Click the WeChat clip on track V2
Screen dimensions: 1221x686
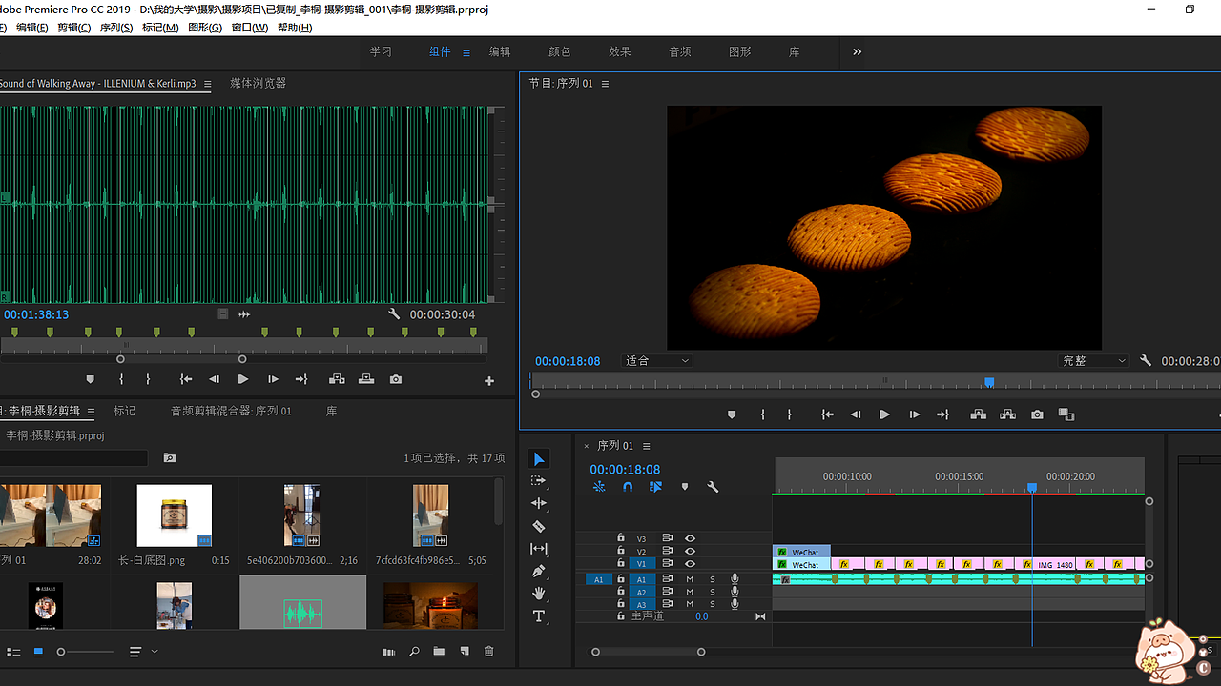click(801, 552)
